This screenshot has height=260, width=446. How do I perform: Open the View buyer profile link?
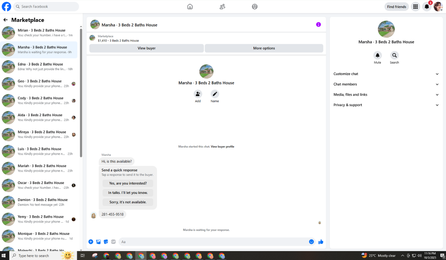pyautogui.click(x=222, y=147)
